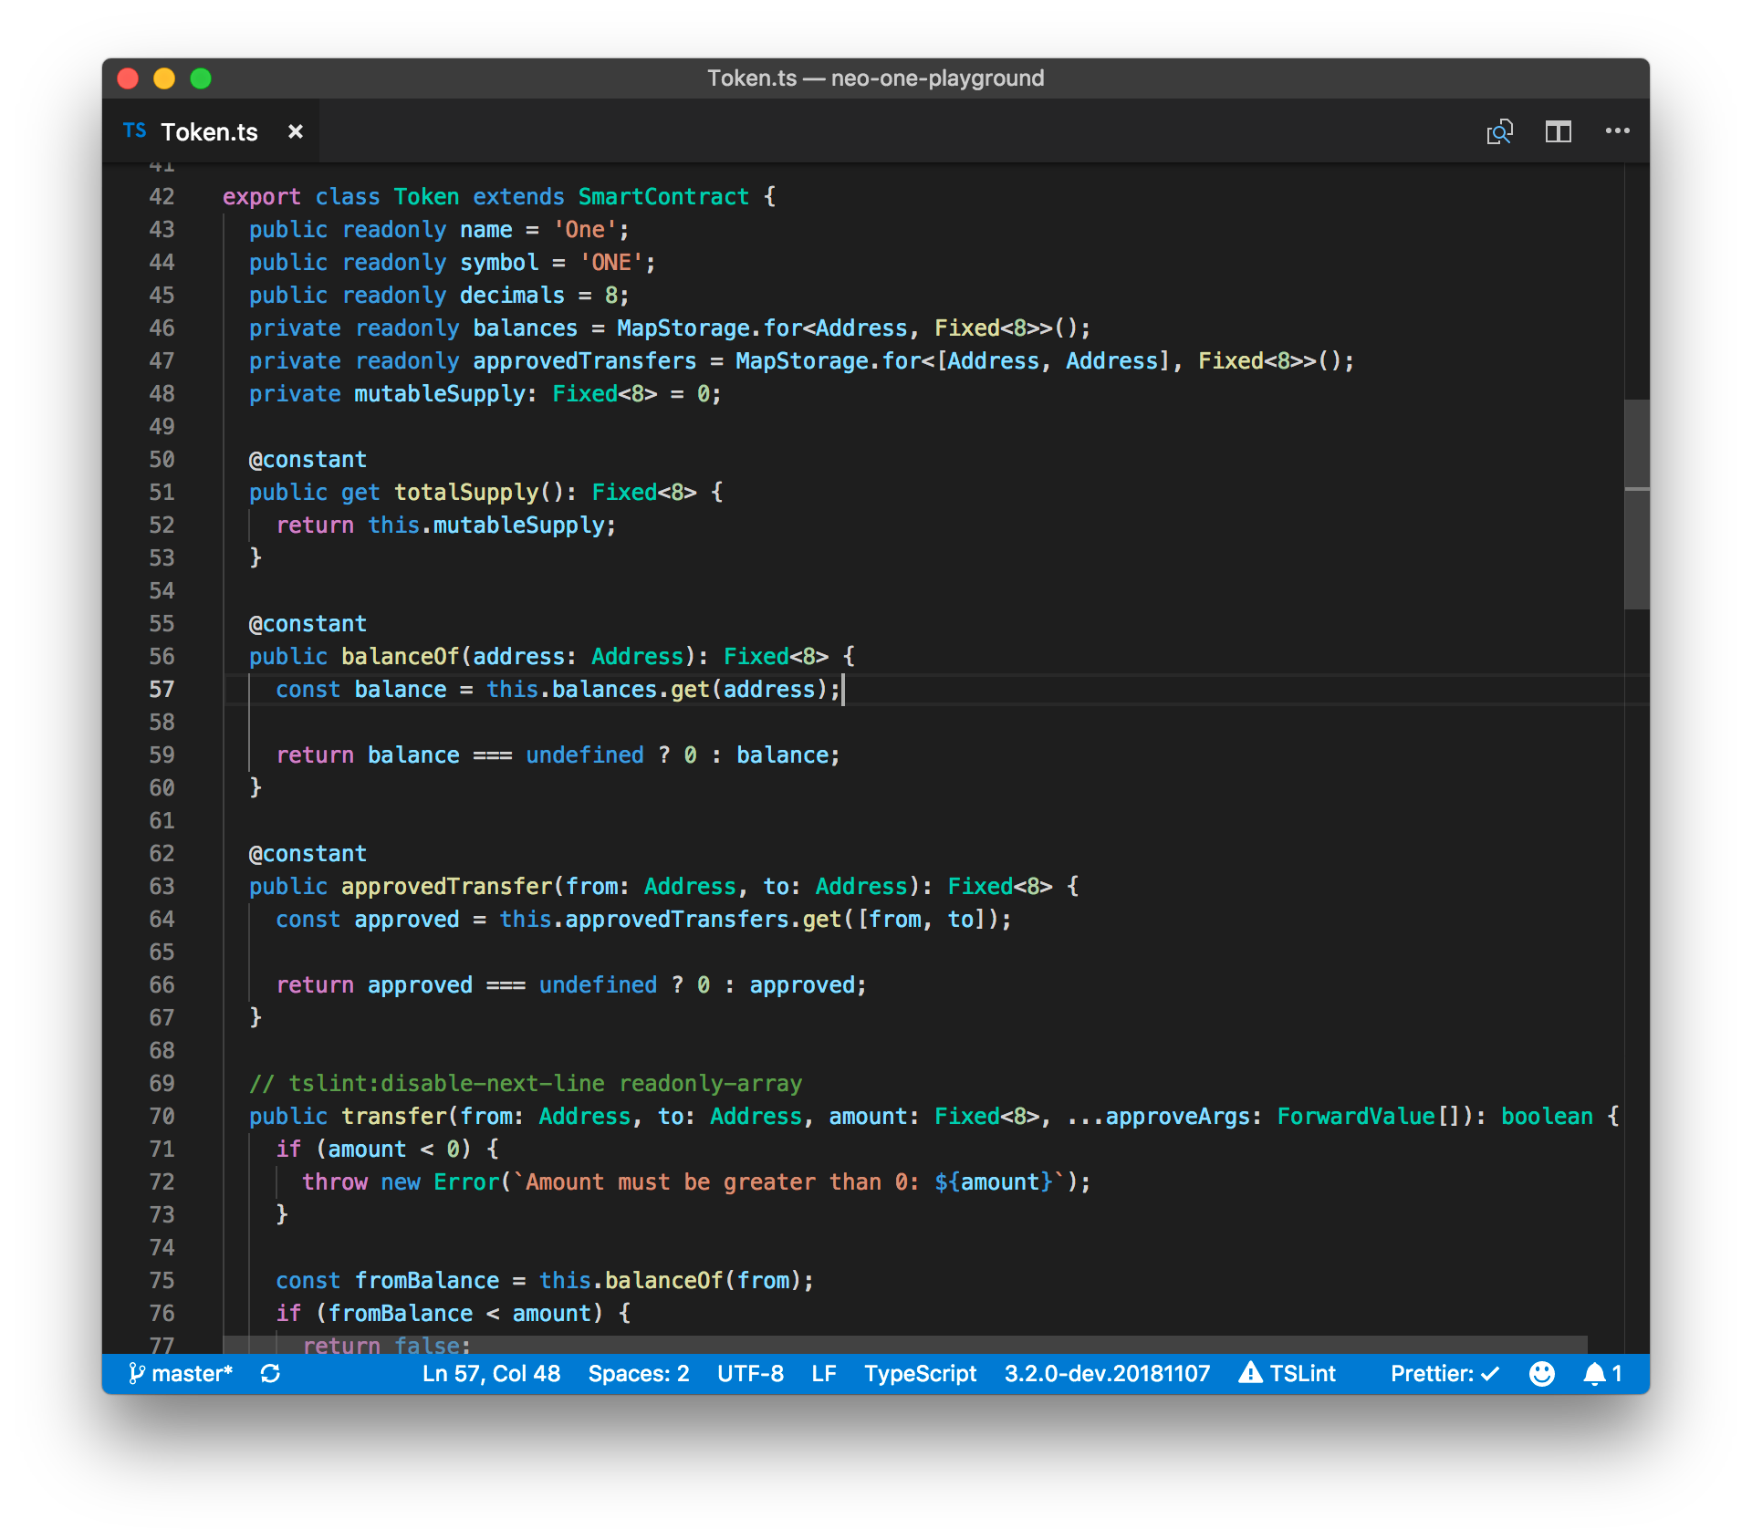The height and width of the screenshot is (1540, 1752).
Task: Click balanceOf method name on line 56
Action: click(x=401, y=657)
